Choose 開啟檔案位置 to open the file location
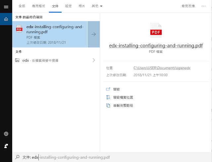This screenshot has width=212, height=162. pyautogui.click(x=123, y=97)
